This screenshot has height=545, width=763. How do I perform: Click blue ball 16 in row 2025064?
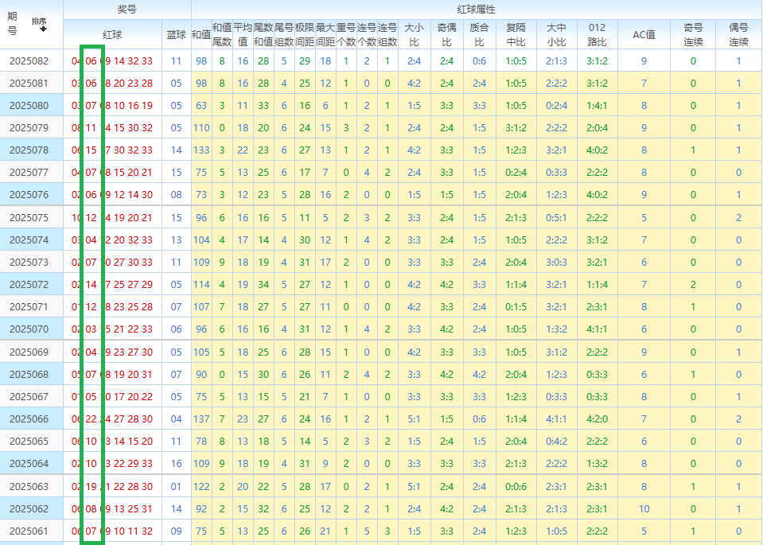click(x=176, y=464)
